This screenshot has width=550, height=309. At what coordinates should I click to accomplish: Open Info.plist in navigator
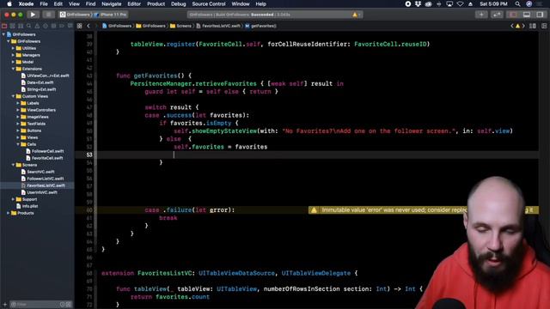(x=27, y=206)
